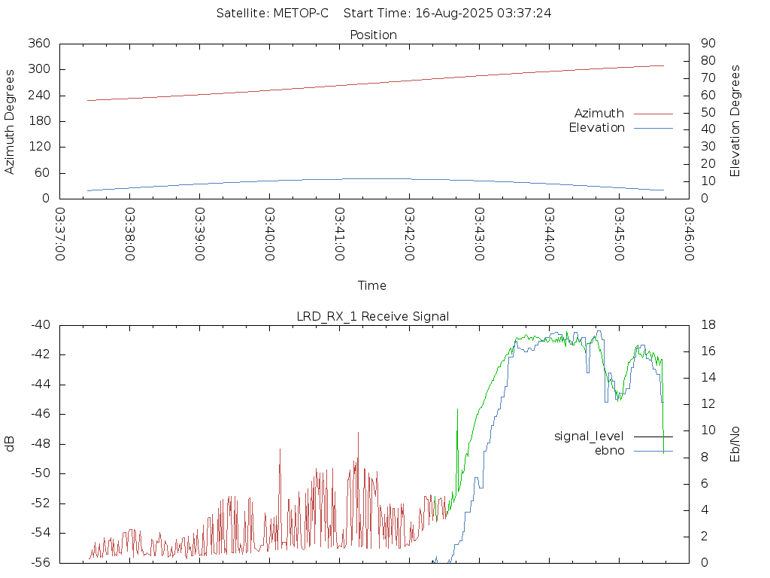This screenshot has width=770, height=578.
Task: Click the 03:46:00 time label
Action: point(689,234)
